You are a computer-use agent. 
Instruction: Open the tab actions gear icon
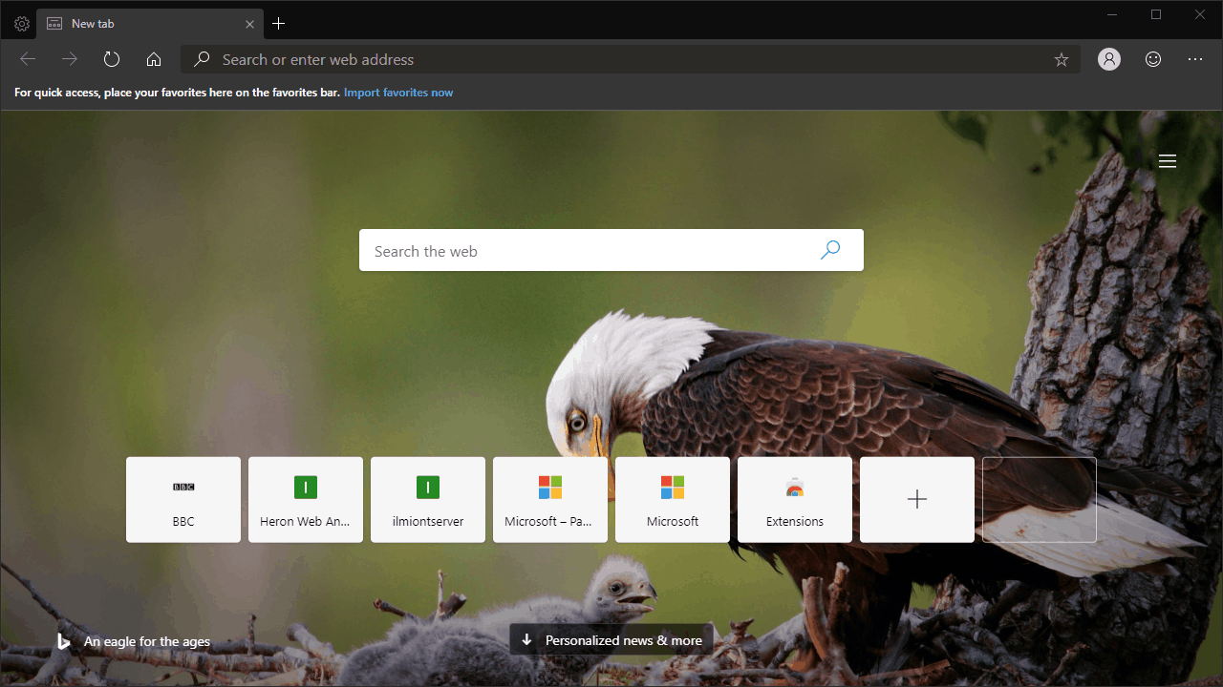point(22,24)
